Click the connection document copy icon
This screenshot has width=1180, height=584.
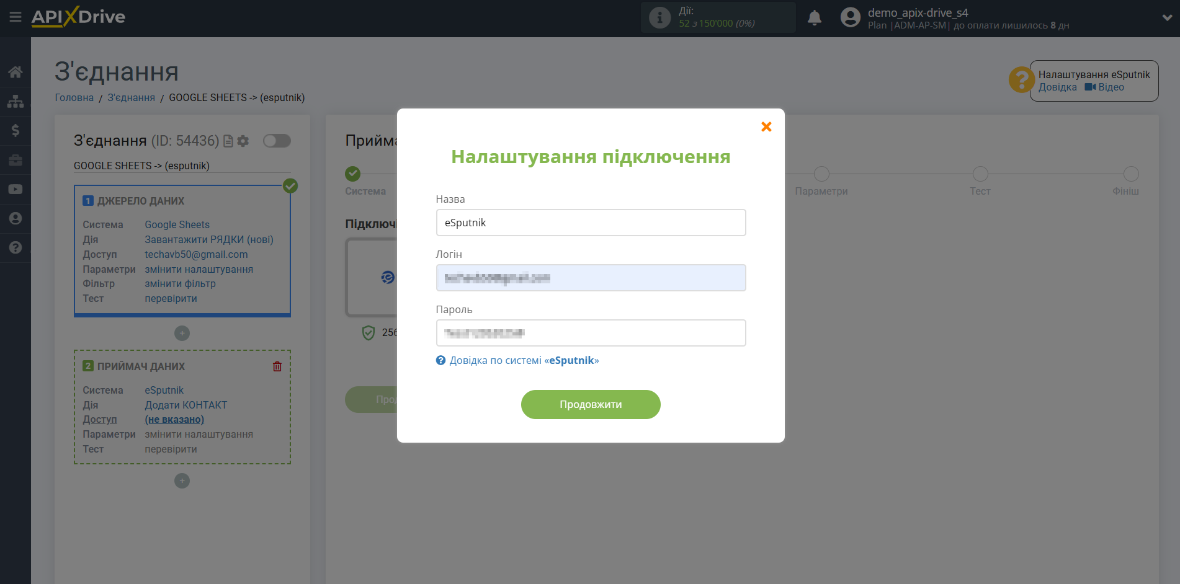click(x=228, y=141)
